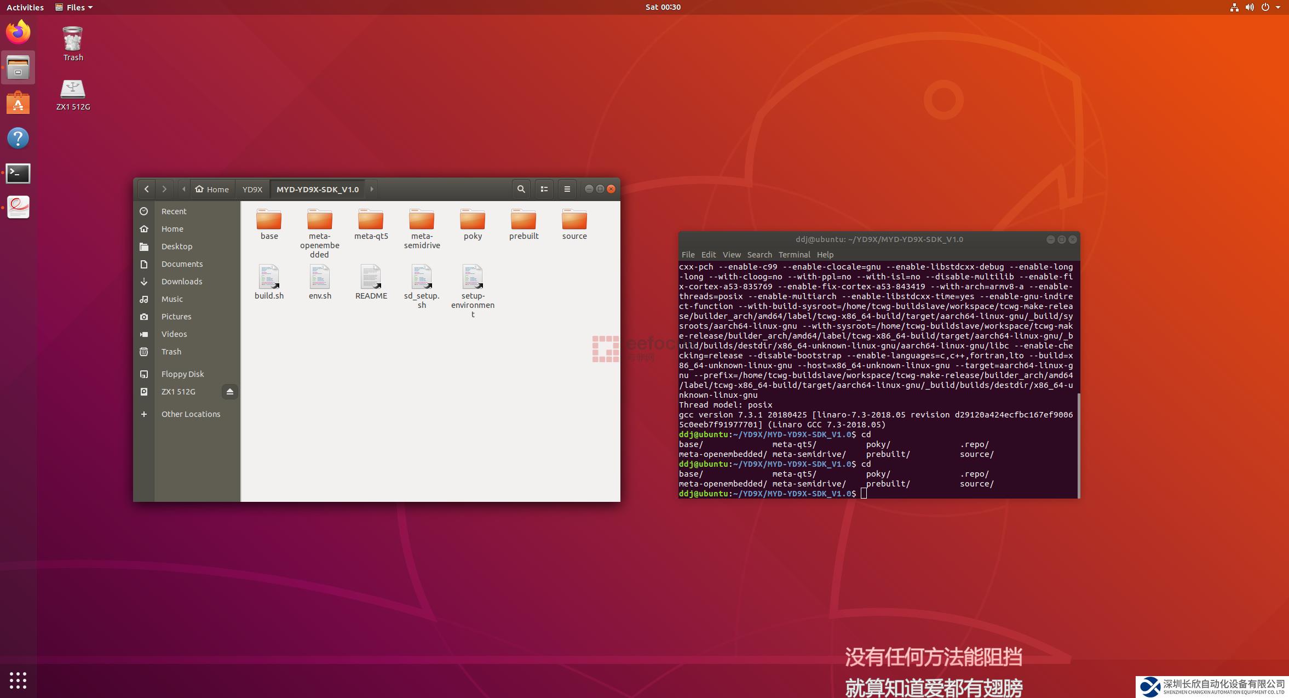Screen dimensions: 1289x698
Task: Select Downloads in the sidebar
Action: tap(182, 282)
